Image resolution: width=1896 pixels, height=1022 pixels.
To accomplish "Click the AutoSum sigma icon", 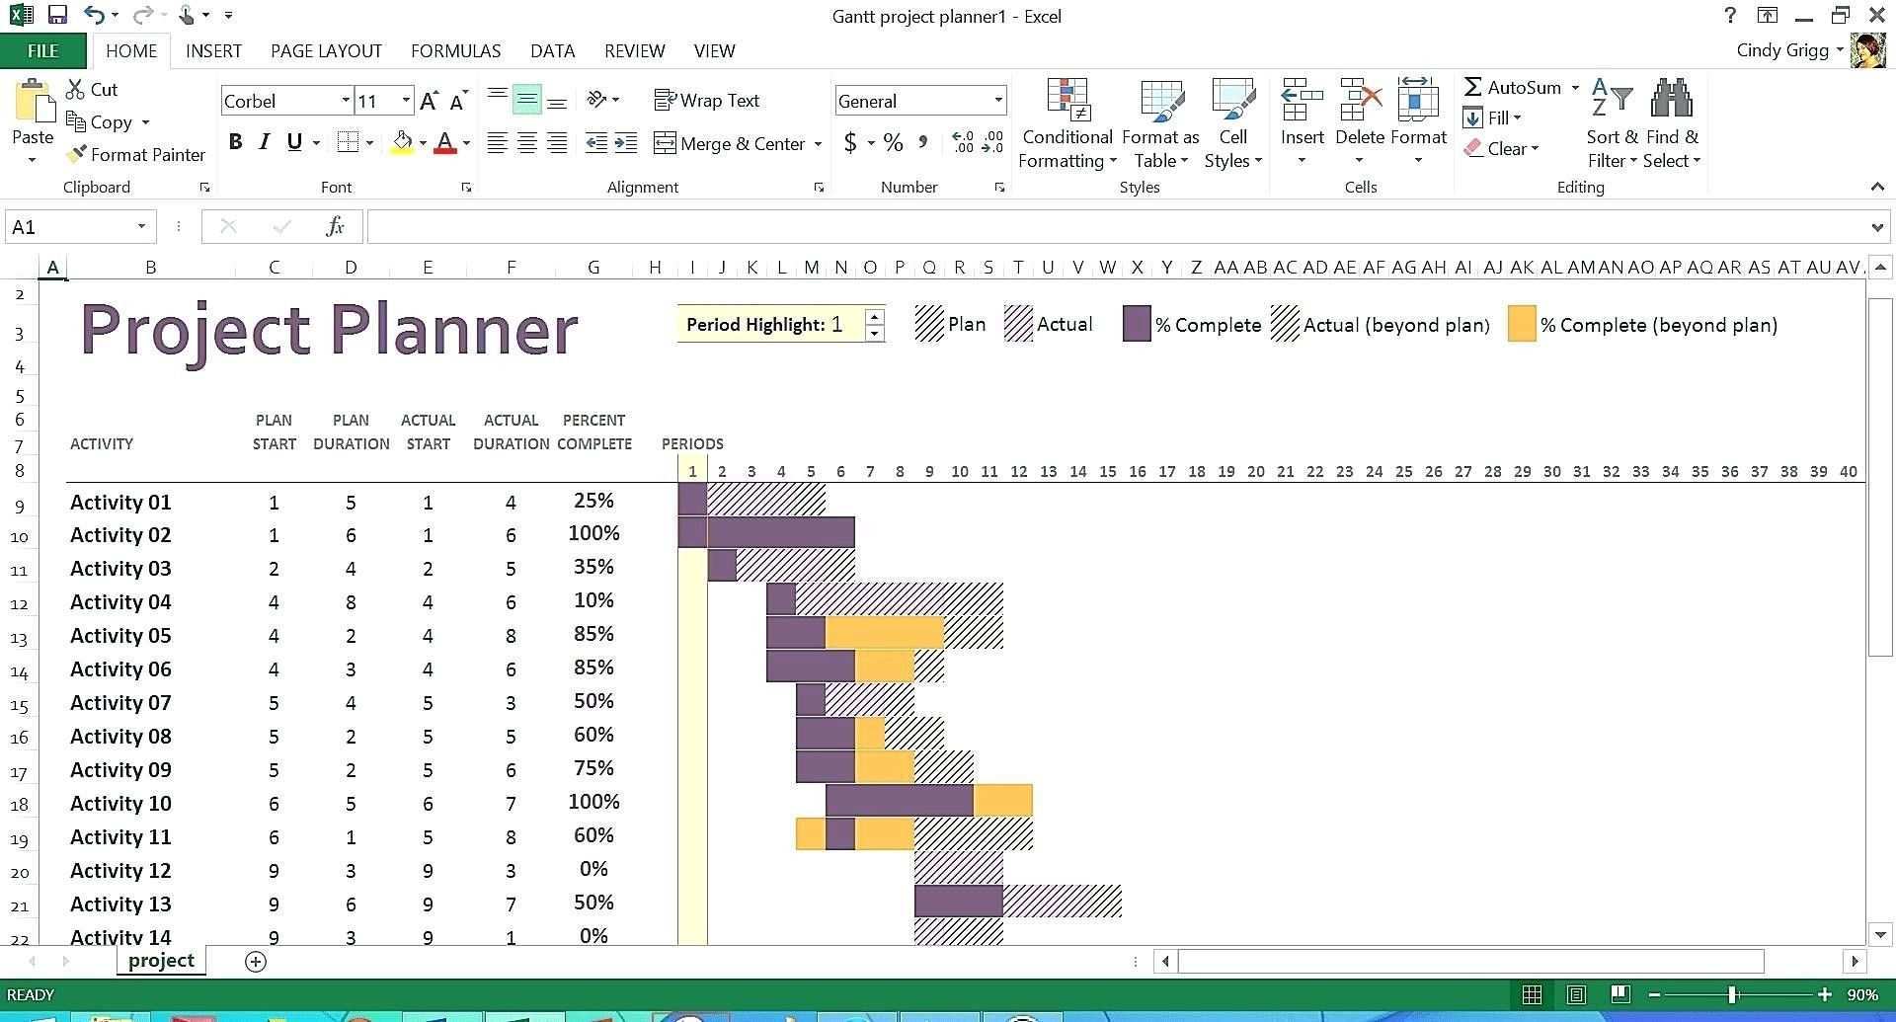I will [x=1472, y=87].
